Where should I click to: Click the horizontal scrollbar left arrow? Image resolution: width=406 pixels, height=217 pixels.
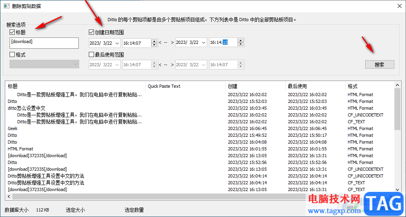coord(8,196)
